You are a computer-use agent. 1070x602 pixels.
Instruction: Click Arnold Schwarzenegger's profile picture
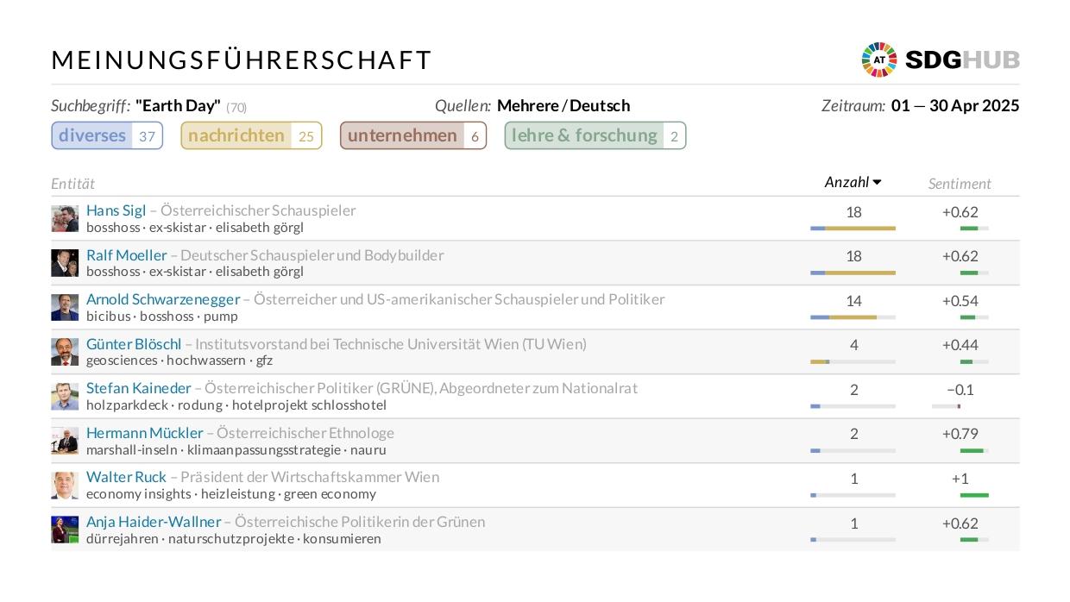point(65,308)
